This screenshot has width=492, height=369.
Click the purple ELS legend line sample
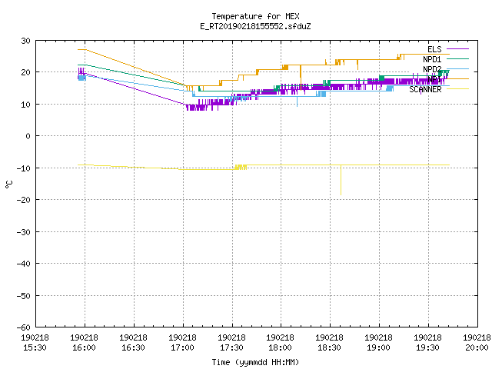(457, 49)
